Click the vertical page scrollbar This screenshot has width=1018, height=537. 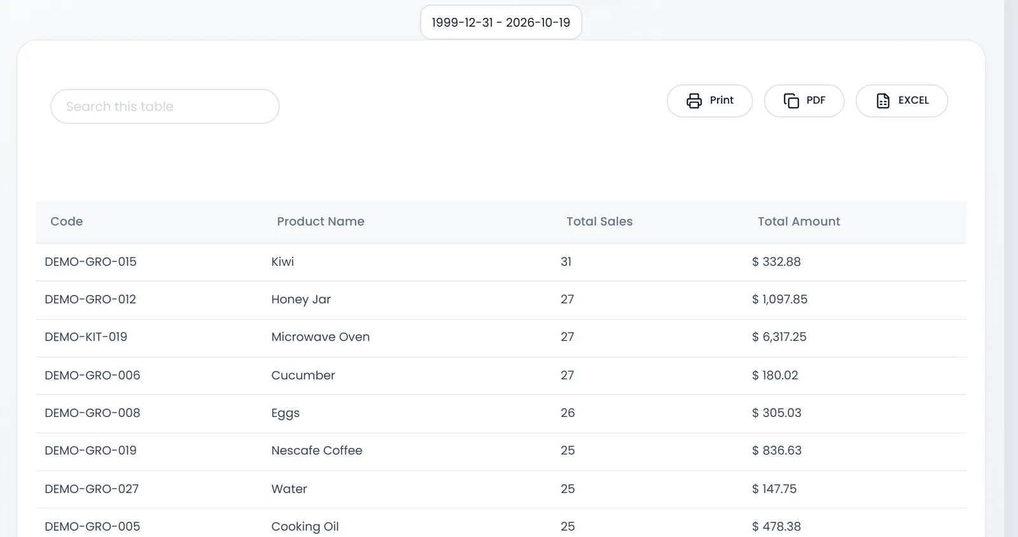coord(1011,268)
